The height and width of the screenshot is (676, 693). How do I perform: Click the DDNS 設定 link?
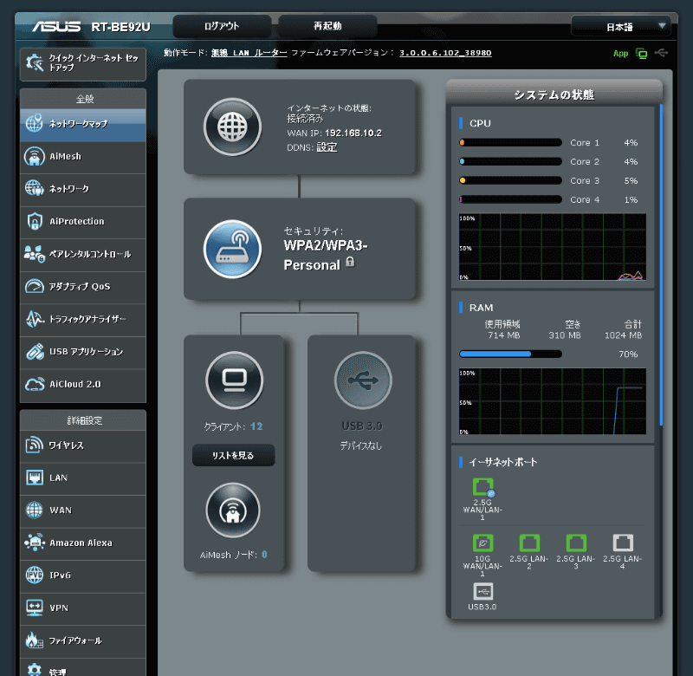(x=327, y=147)
